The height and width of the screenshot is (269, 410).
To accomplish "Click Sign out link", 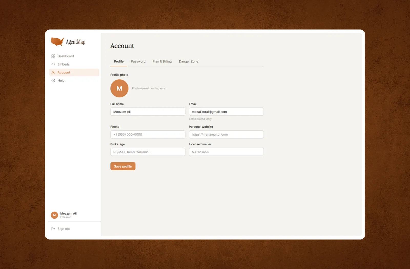I will (x=64, y=229).
